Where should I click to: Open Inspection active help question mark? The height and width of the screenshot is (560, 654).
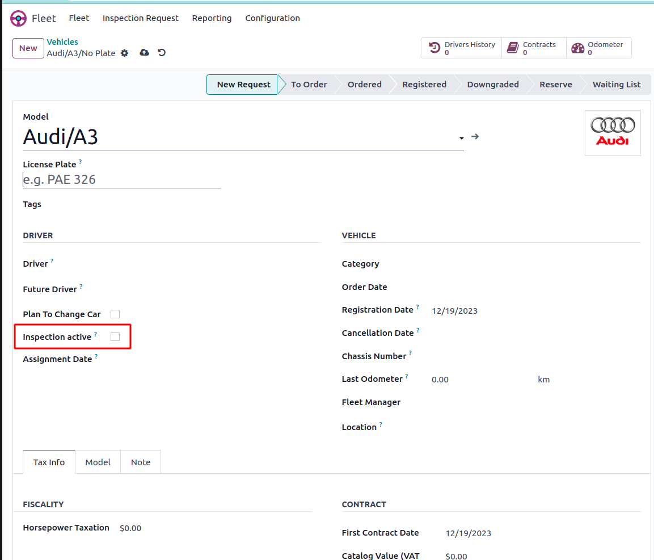95,334
